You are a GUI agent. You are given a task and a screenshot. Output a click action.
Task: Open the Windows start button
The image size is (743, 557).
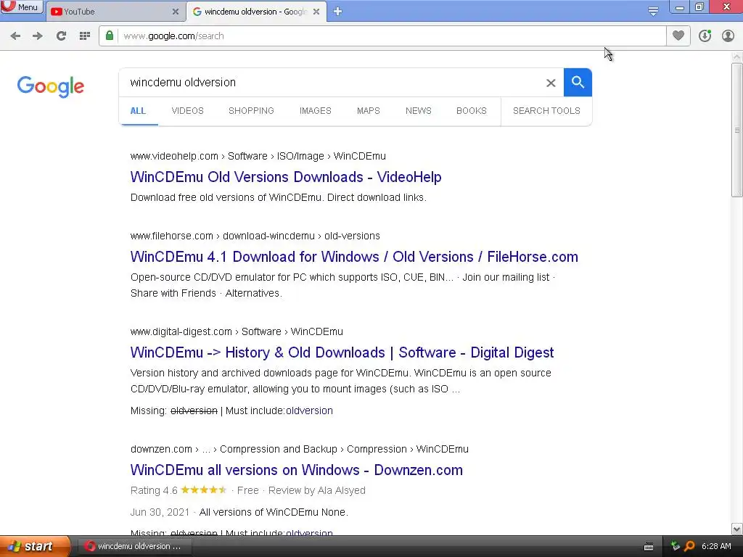click(35, 546)
